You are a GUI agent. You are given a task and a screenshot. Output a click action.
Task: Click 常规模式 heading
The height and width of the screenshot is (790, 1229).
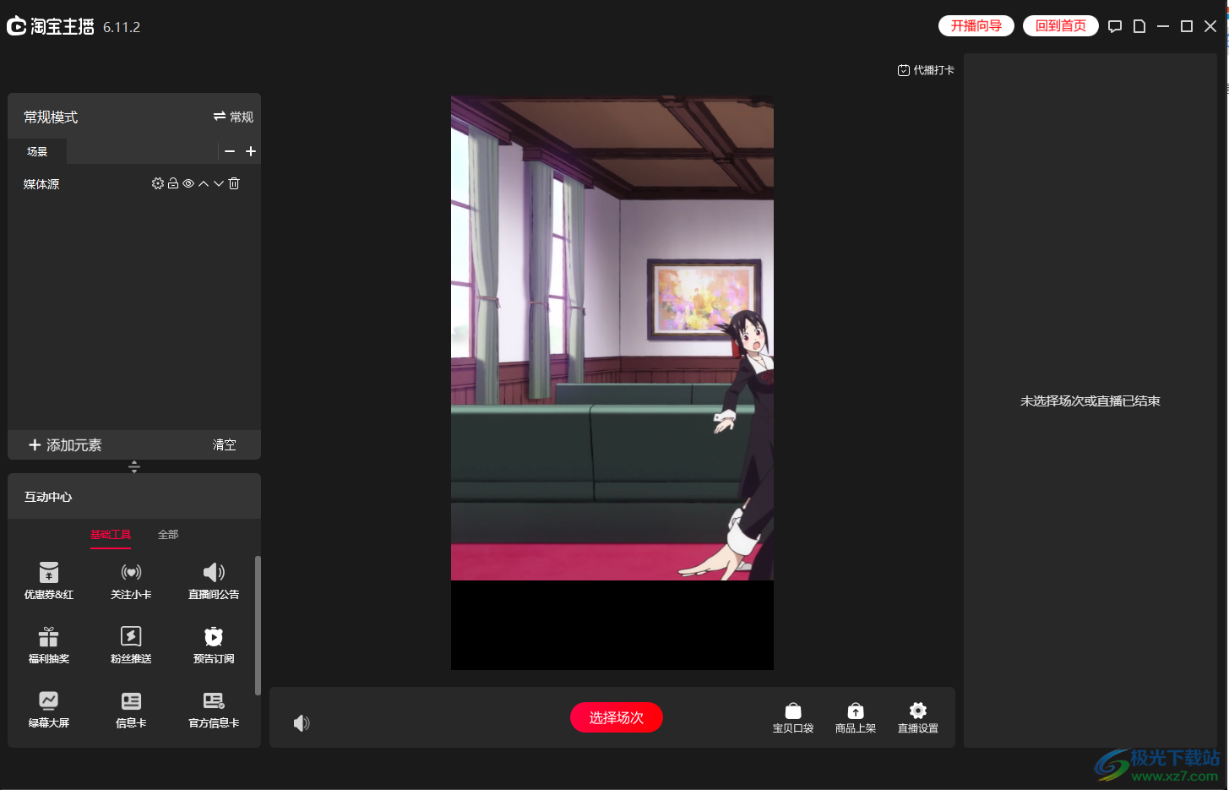pyautogui.click(x=51, y=117)
